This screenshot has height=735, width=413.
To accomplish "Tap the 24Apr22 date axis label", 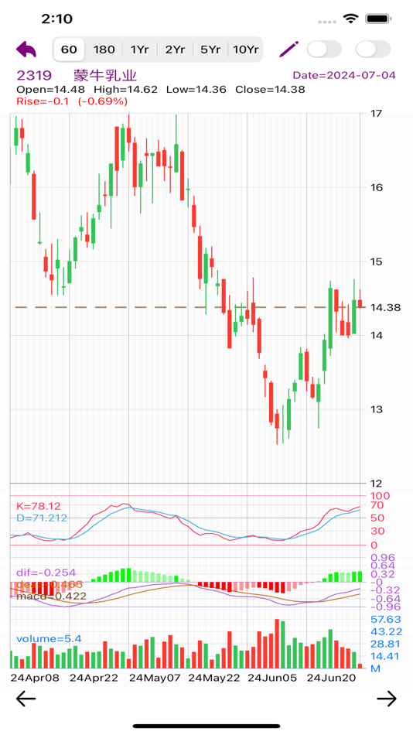I will (94, 678).
